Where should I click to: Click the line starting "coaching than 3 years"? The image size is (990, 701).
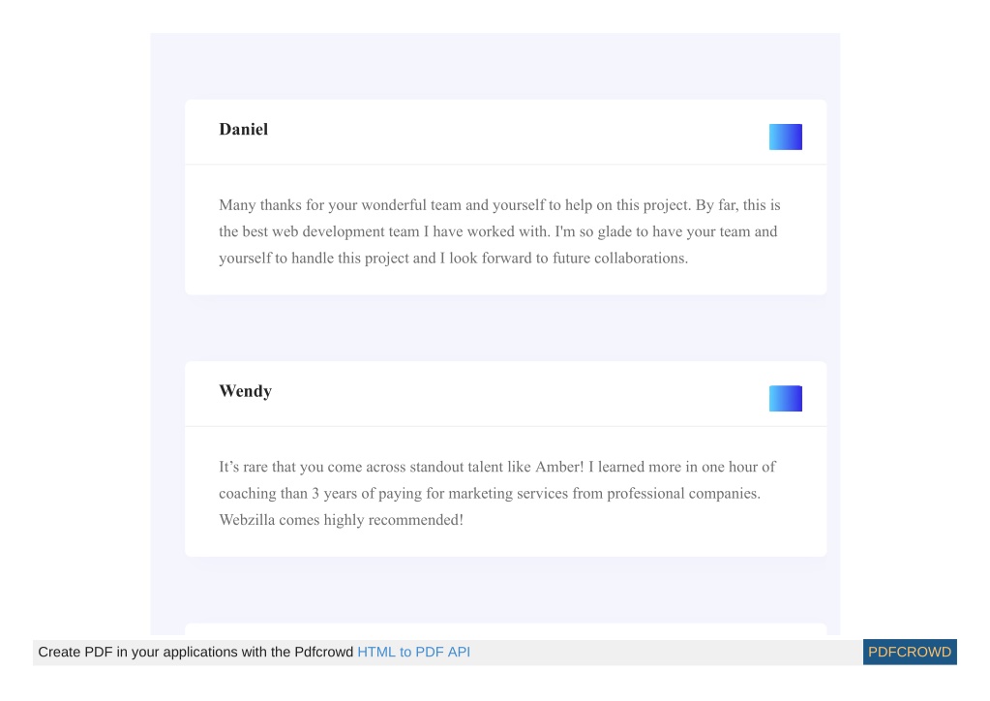click(490, 493)
